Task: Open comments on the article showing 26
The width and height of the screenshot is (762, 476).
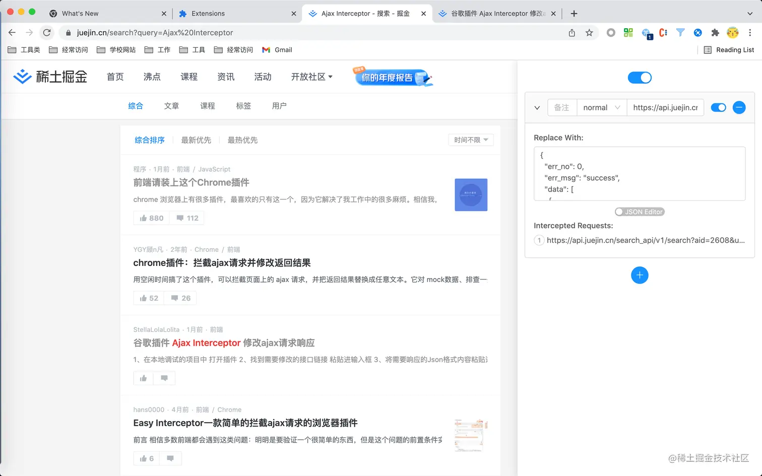Action: [180, 298]
